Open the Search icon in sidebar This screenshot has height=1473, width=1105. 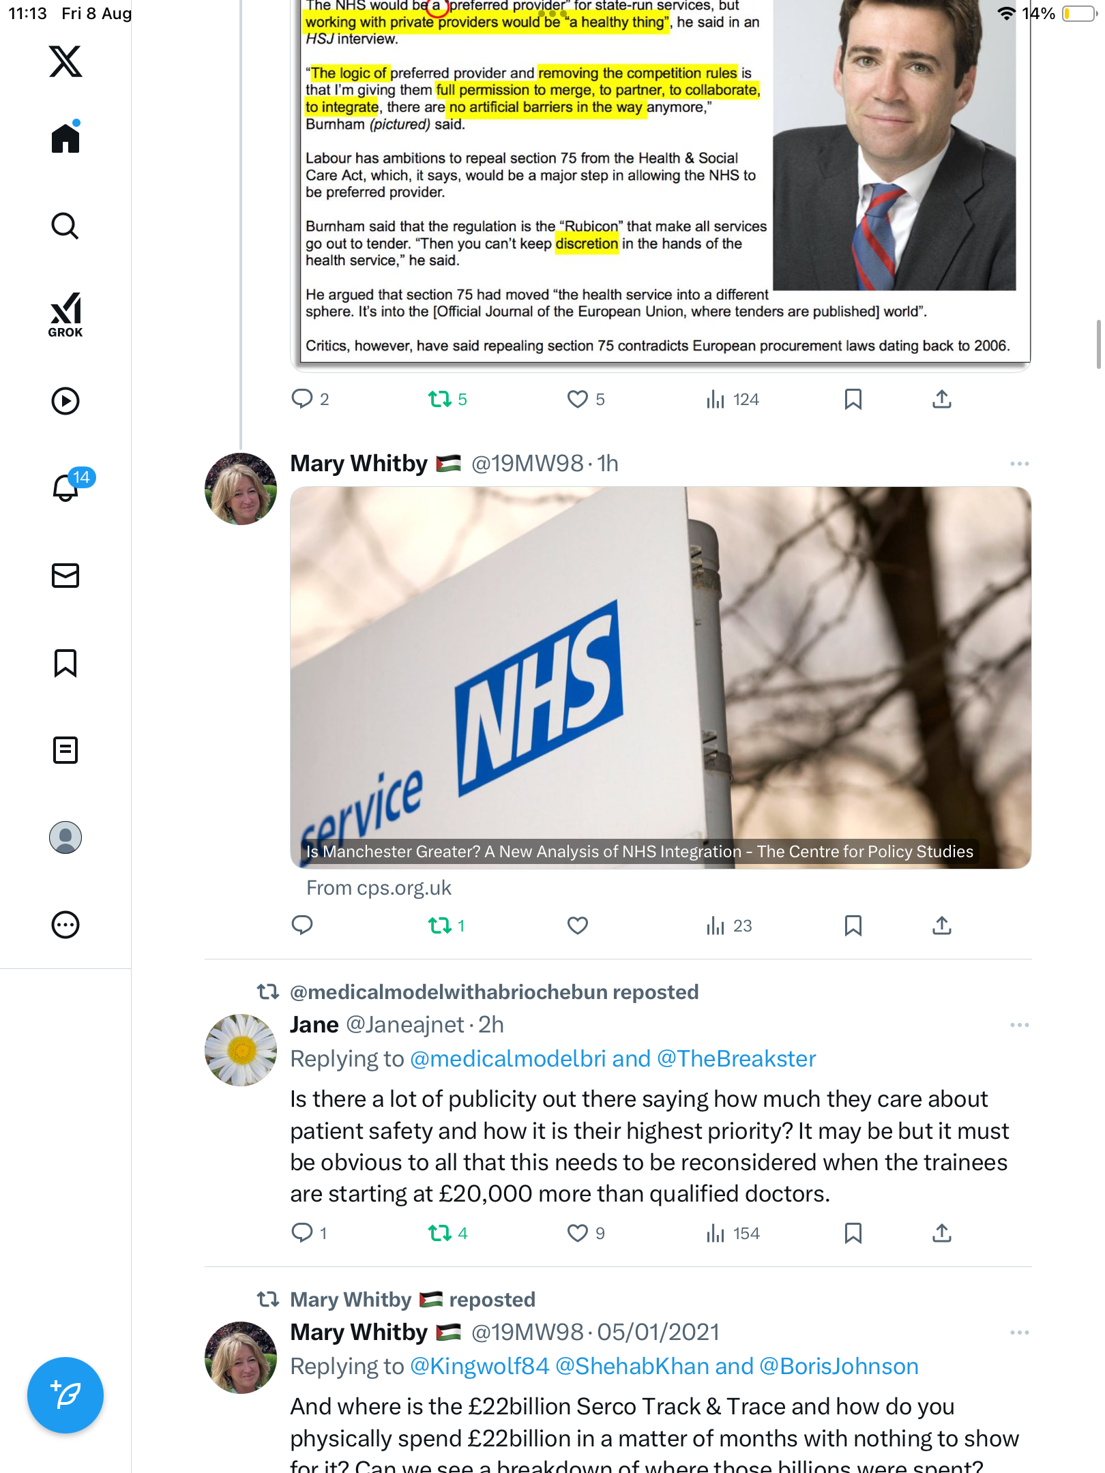point(65,226)
